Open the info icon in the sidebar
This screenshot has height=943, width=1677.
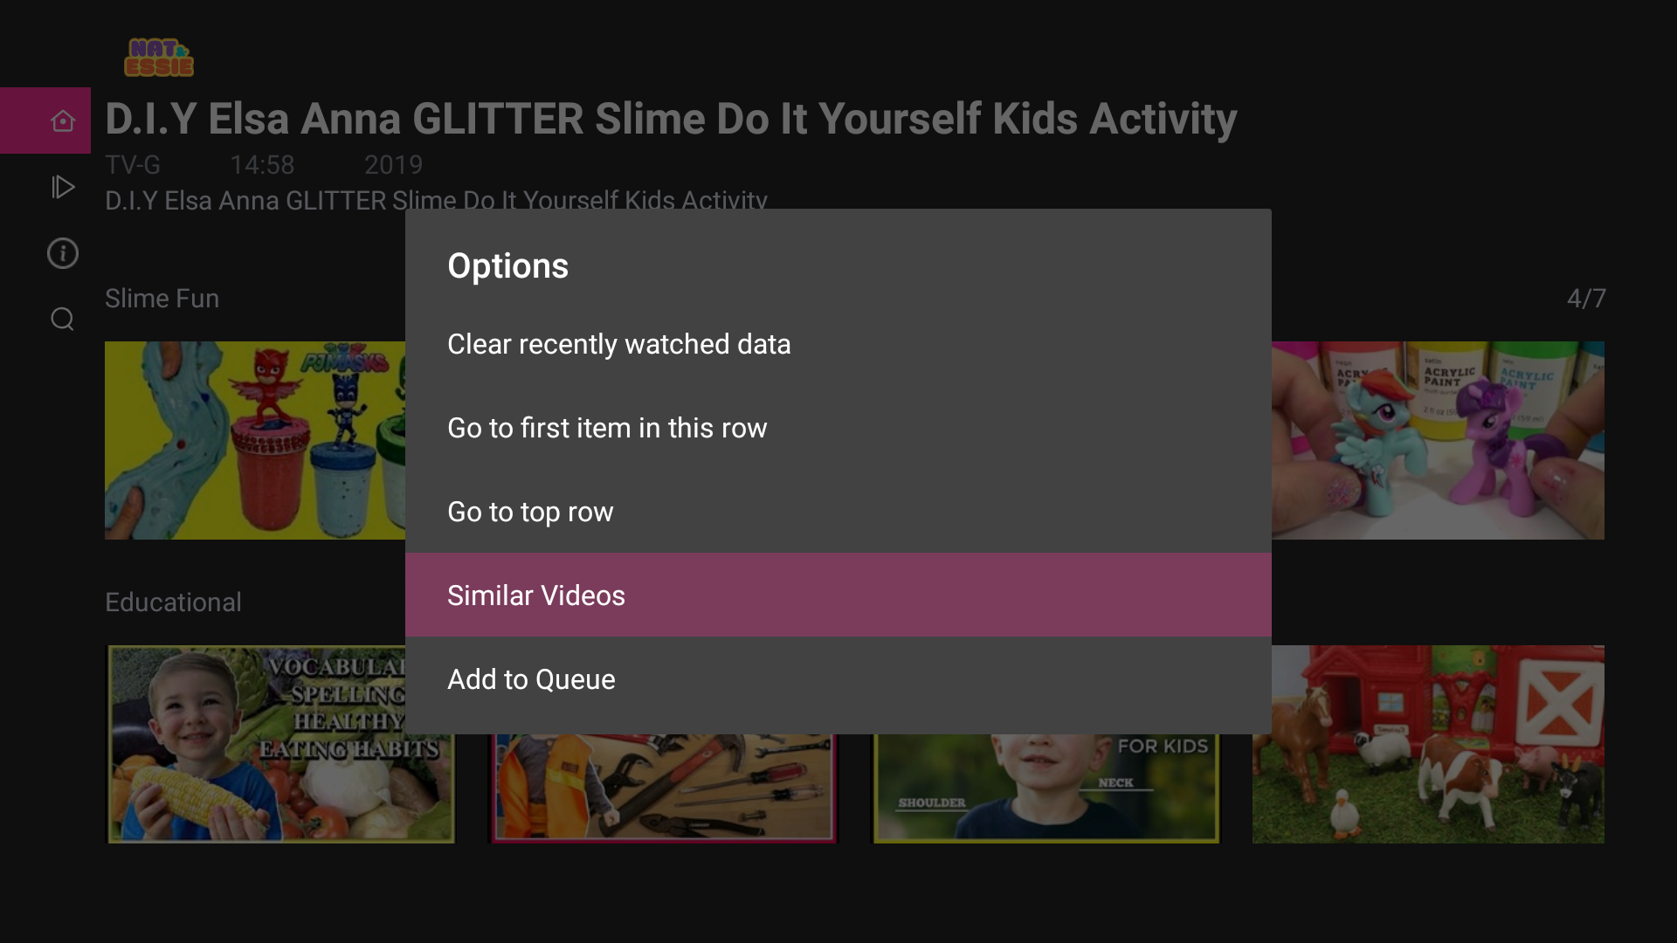click(x=62, y=253)
